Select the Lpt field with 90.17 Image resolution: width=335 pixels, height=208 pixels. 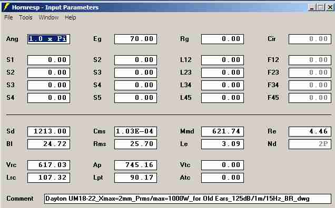click(135, 178)
